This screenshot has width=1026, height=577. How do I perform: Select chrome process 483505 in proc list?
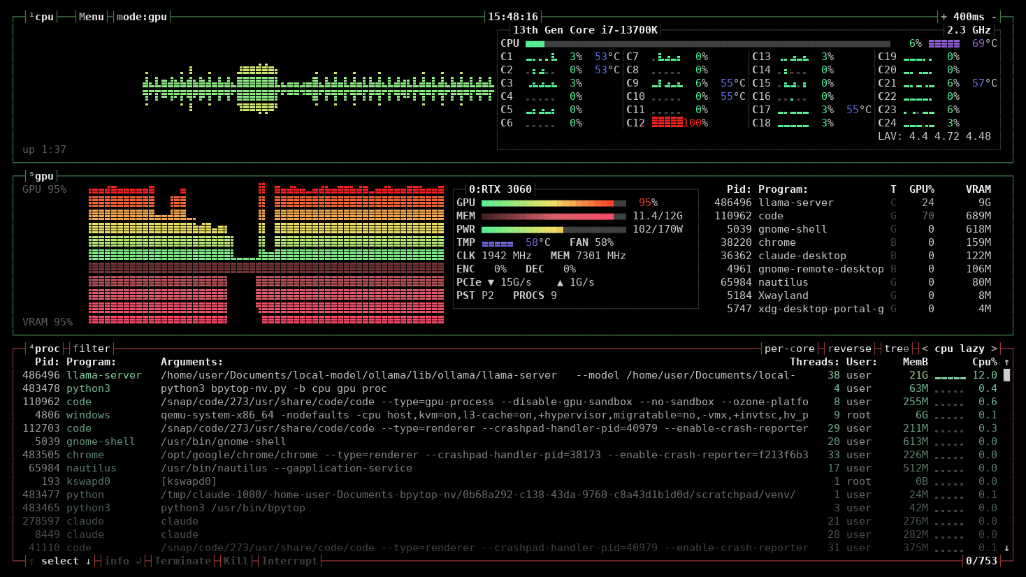(x=510, y=455)
